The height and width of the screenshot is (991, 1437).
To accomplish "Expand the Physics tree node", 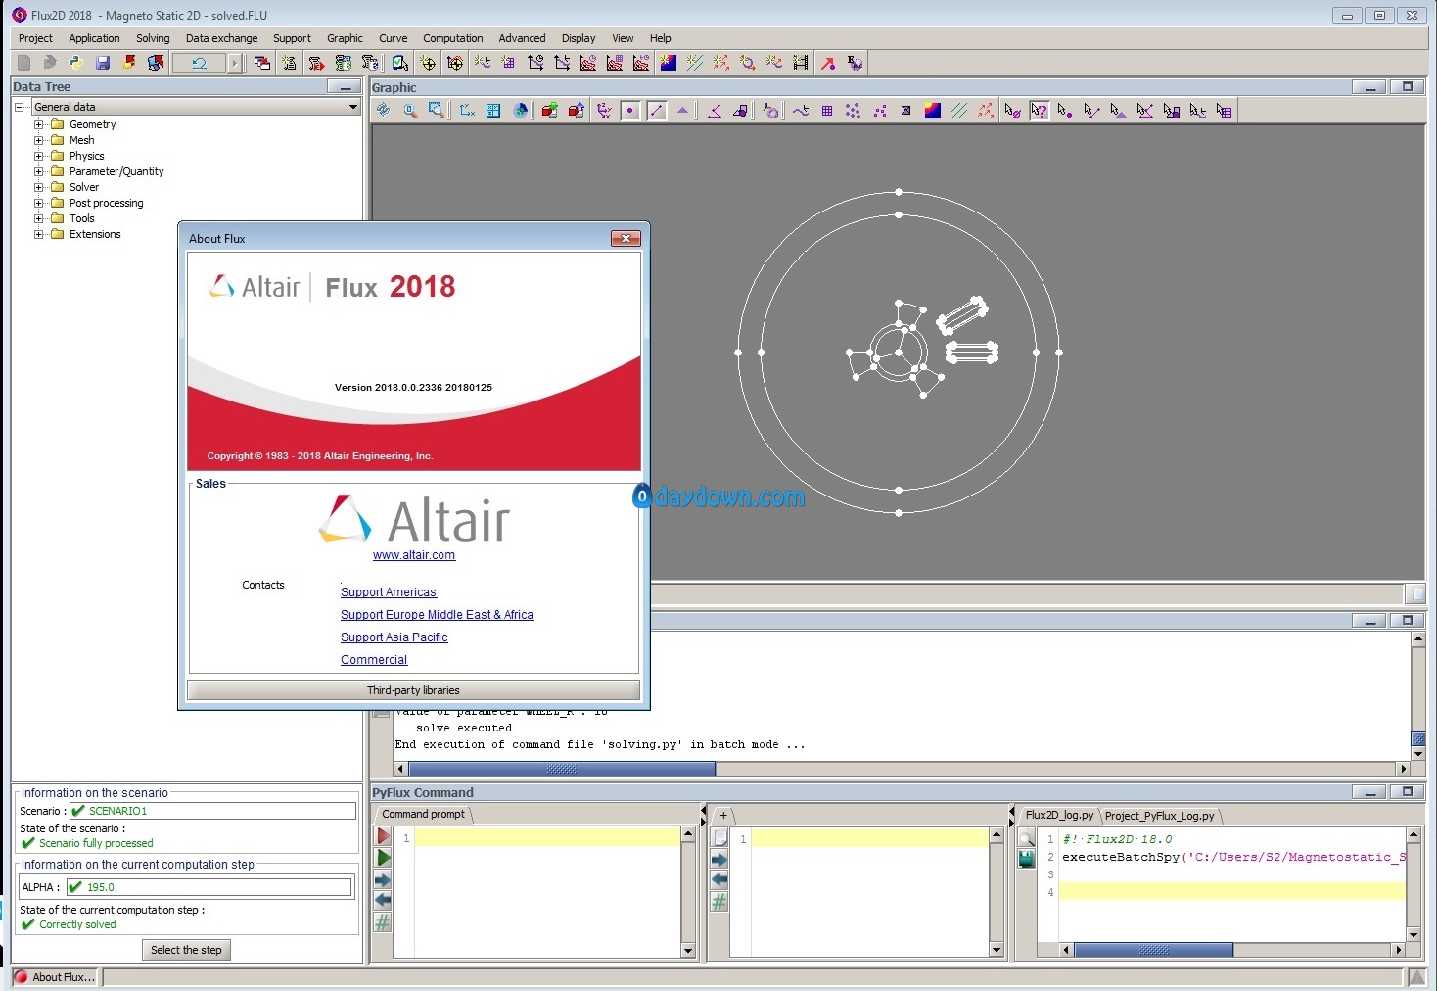I will tap(39, 156).
